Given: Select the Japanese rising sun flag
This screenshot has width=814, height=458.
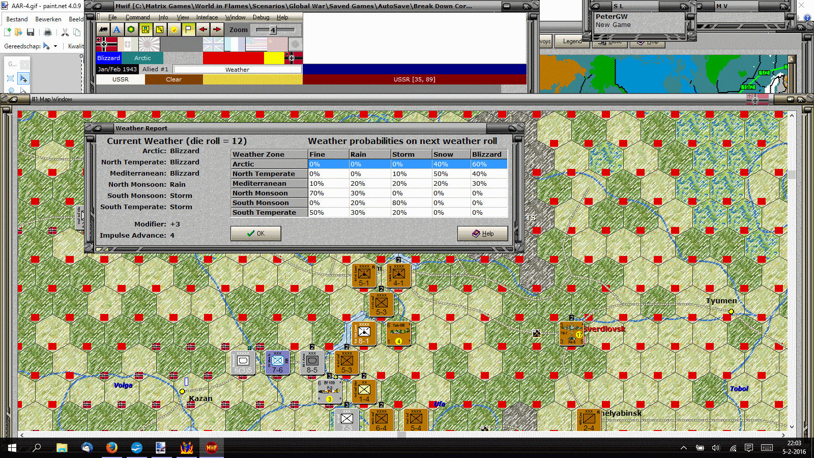Looking at the screenshot, I should pyautogui.click(x=149, y=44).
